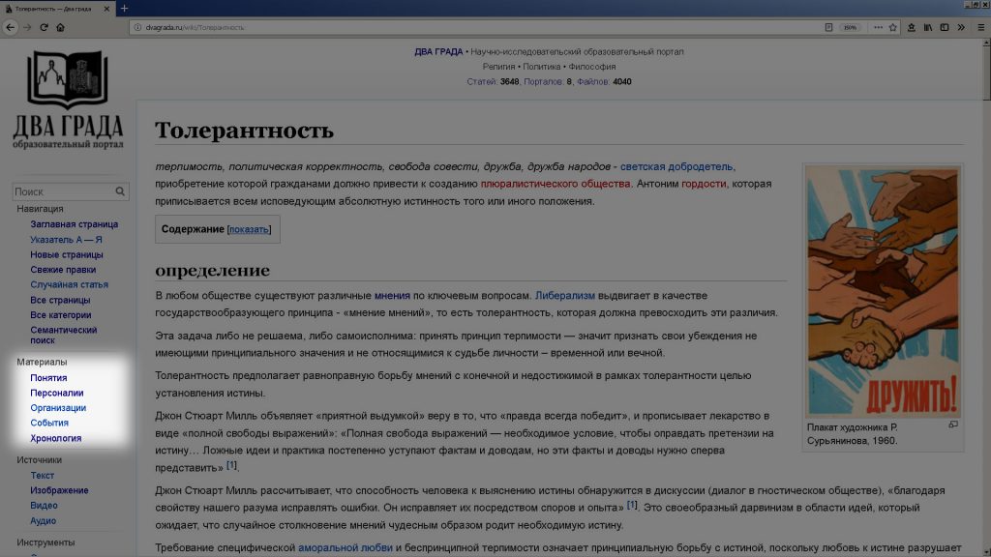991x557 pixels.
Task: Click footnote [1] after 'споров и опыта'
Action: click(632, 505)
